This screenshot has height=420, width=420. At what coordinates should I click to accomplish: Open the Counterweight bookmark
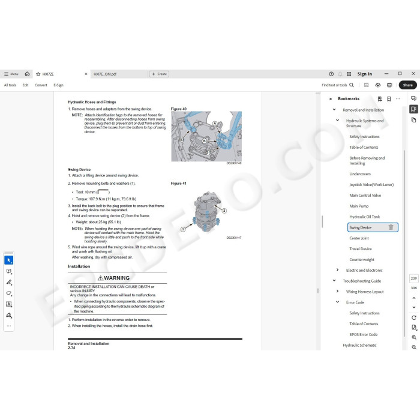point(362,260)
